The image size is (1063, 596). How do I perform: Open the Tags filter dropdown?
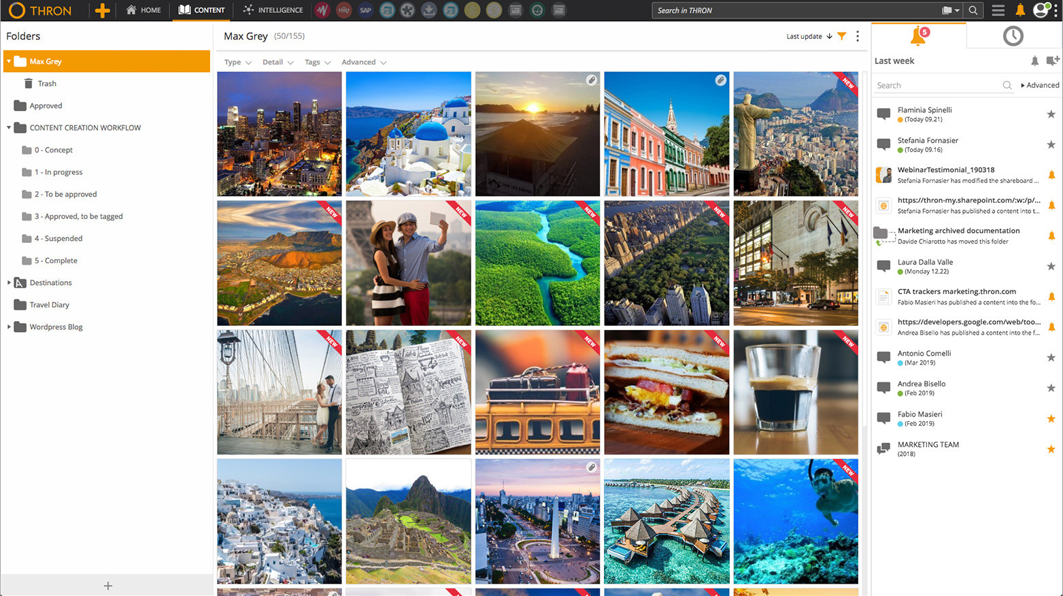coord(317,62)
